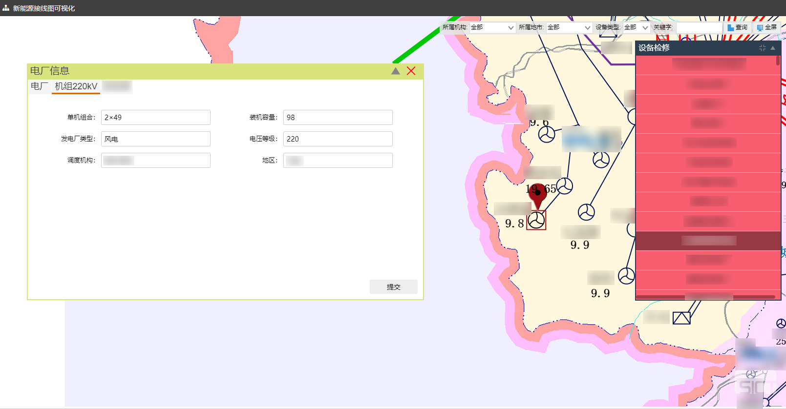Open the 所属机构 dropdown
The height and width of the screenshot is (409, 786).
click(x=492, y=28)
